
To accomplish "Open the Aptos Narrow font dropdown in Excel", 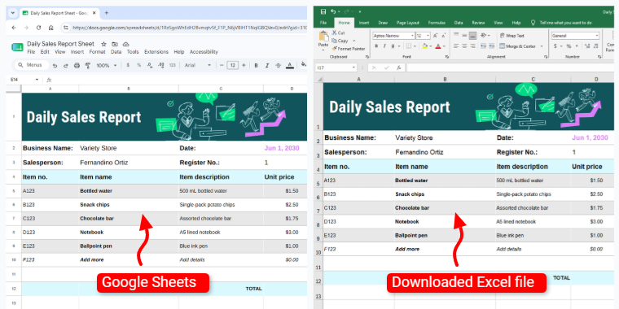I will coord(412,36).
